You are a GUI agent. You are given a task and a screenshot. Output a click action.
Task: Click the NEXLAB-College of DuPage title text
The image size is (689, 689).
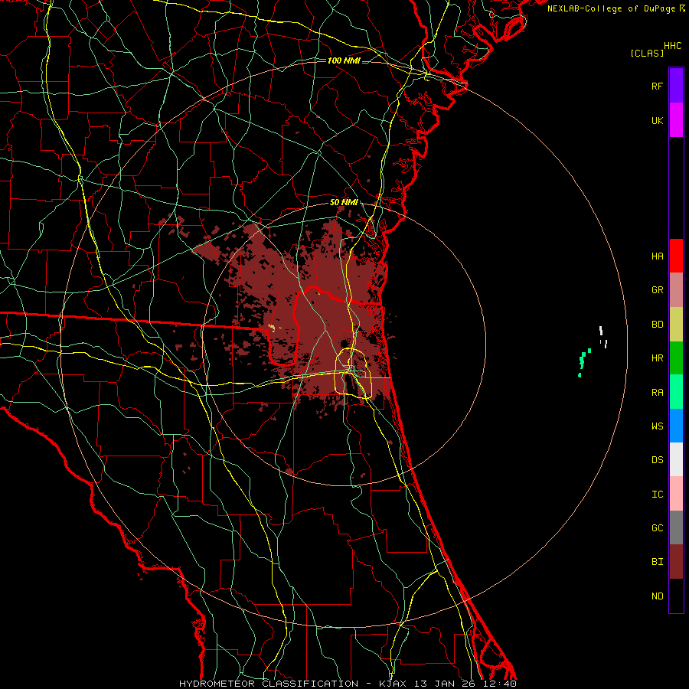coord(612,8)
